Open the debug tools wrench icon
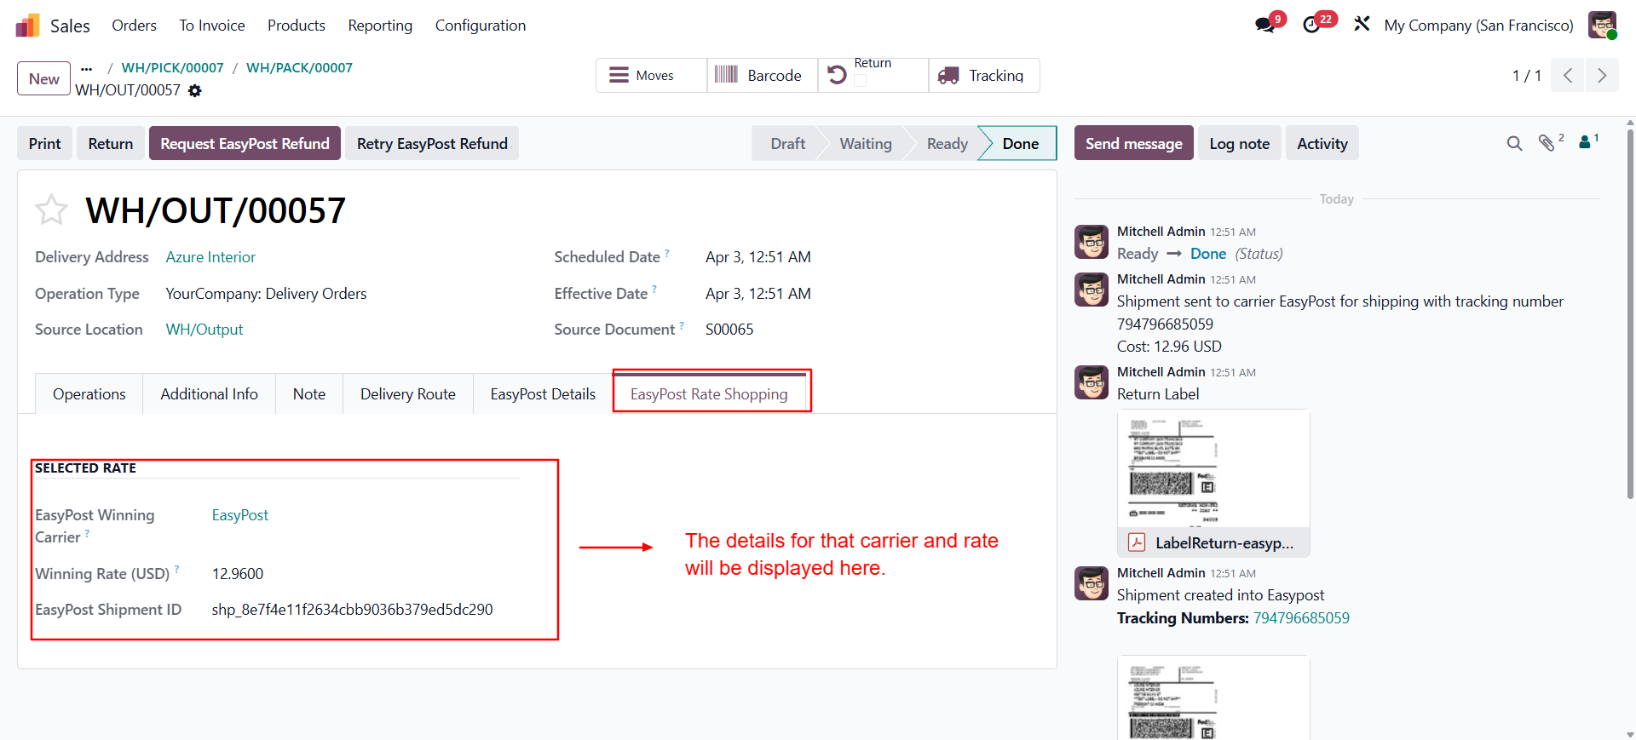 click(1362, 25)
